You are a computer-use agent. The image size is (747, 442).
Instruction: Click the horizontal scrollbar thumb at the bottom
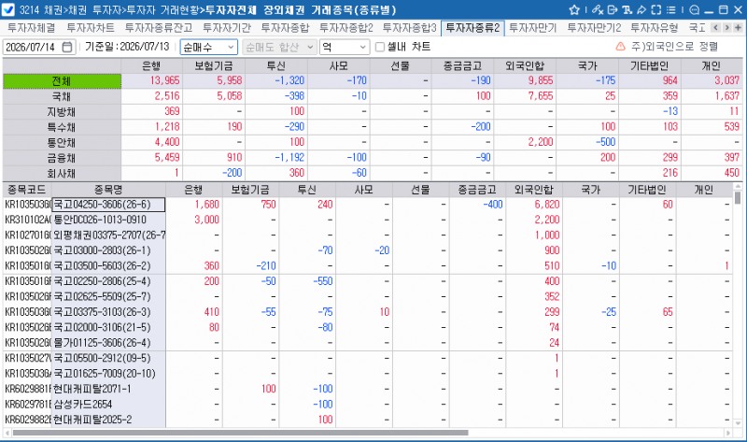pyautogui.click(x=241, y=433)
